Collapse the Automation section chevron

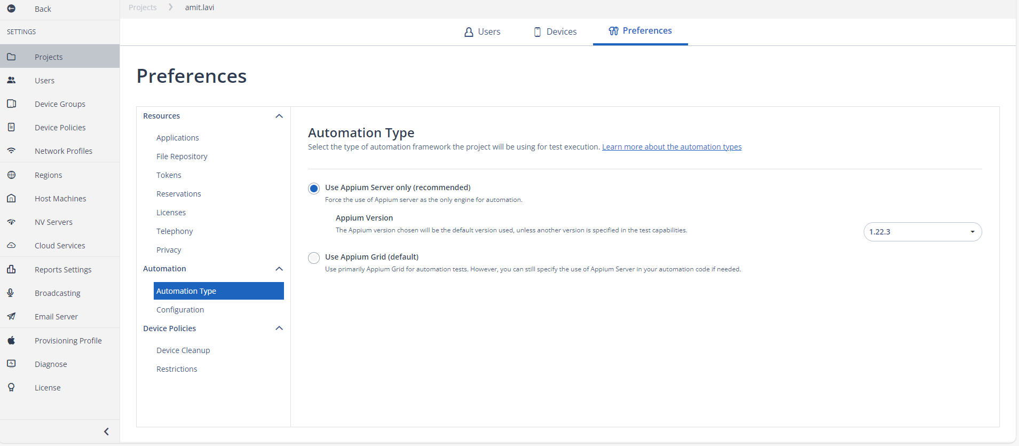279,269
